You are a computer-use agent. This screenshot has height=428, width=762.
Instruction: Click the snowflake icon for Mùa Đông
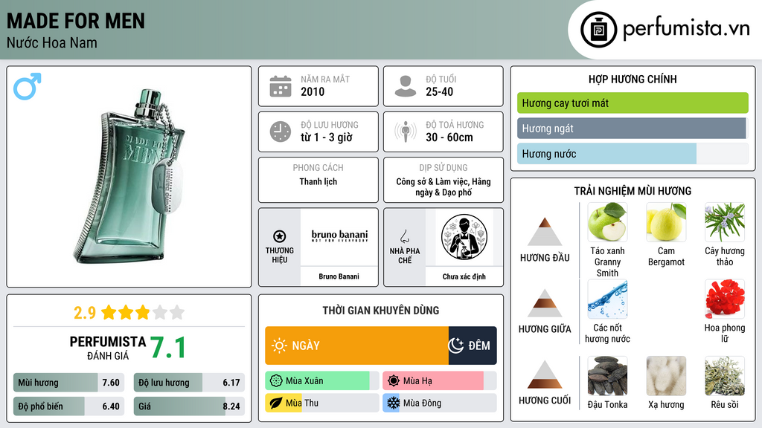coord(393,403)
